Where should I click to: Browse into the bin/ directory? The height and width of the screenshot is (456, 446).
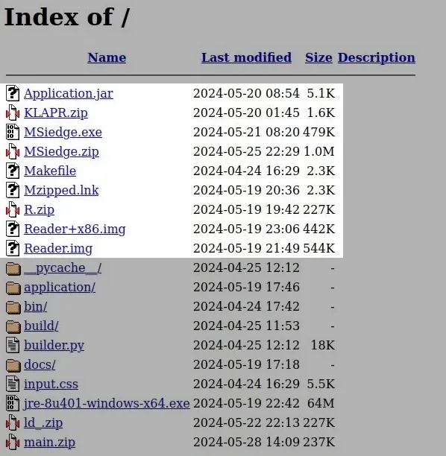point(35,306)
